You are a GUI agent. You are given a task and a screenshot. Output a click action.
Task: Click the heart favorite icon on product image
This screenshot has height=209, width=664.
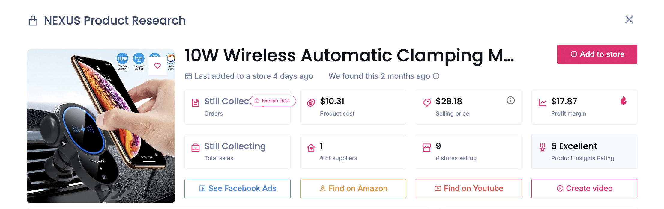(157, 66)
